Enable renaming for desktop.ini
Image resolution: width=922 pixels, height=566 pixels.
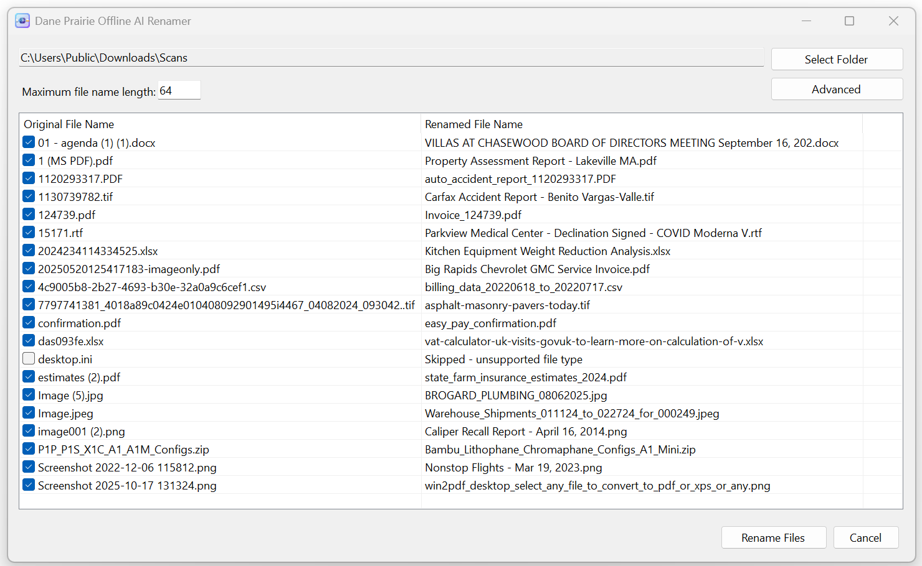click(28, 358)
